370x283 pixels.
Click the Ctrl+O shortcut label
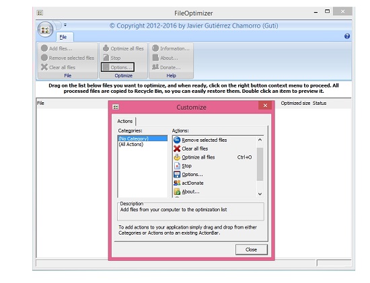[244, 157]
